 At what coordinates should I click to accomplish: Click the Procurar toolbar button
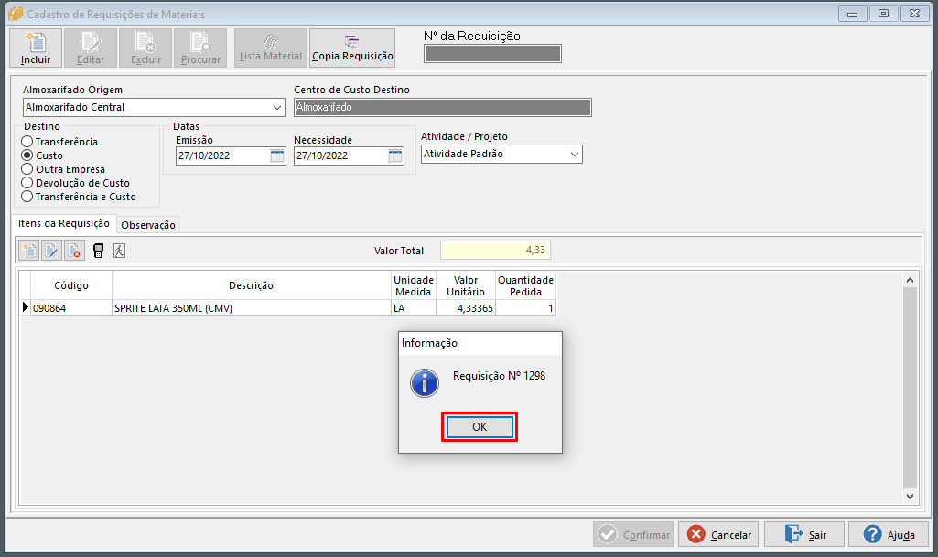200,48
